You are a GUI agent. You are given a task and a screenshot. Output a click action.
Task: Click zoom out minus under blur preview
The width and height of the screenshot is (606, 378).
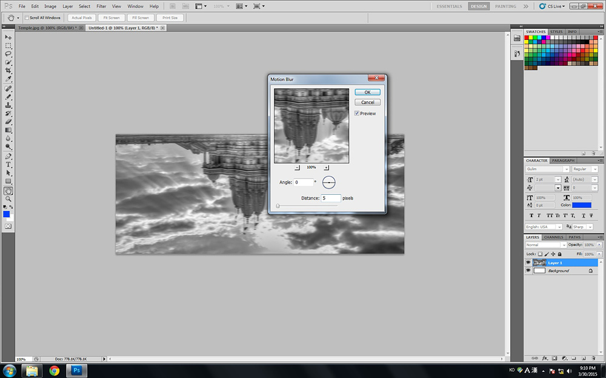297,167
